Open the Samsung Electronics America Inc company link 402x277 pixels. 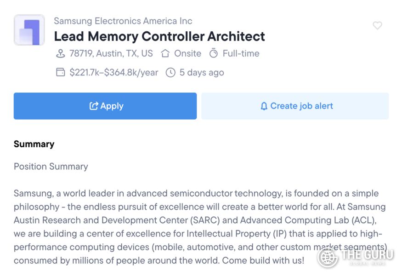(123, 21)
